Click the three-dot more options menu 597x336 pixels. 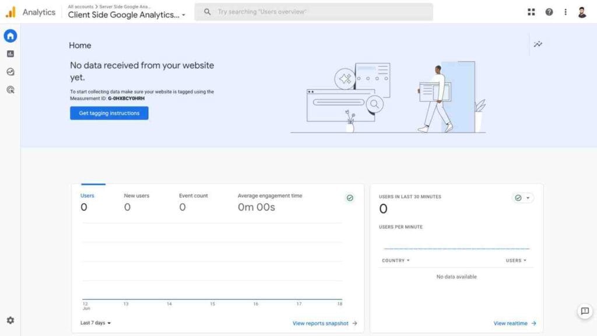tap(566, 12)
